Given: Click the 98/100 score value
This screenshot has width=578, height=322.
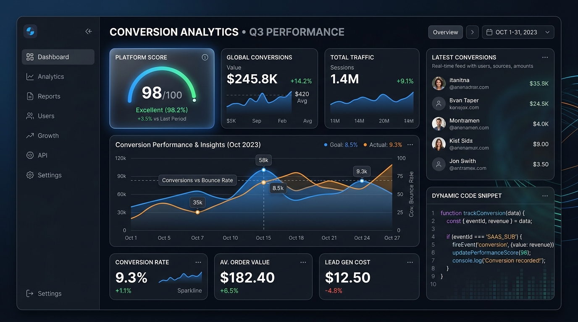Looking at the screenshot, I should (x=162, y=93).
